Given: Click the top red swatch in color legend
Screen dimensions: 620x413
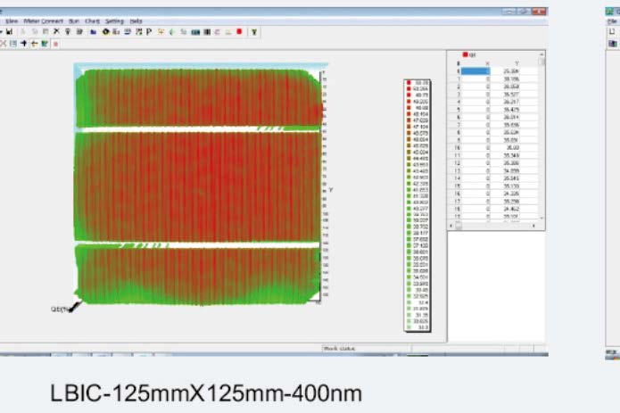Looking at the screenshot, I should (x=409, y=81).
